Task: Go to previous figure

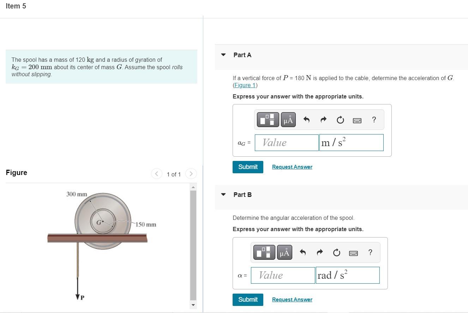Action: click(157, 174)
